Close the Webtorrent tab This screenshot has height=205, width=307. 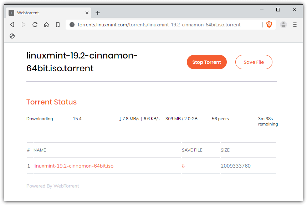click(x=87, y=13)
